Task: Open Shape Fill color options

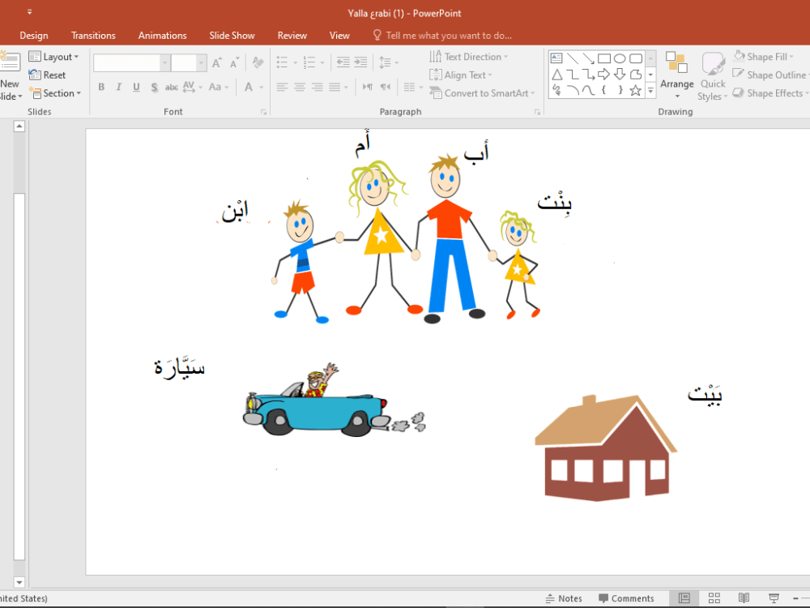Action: 764,57
